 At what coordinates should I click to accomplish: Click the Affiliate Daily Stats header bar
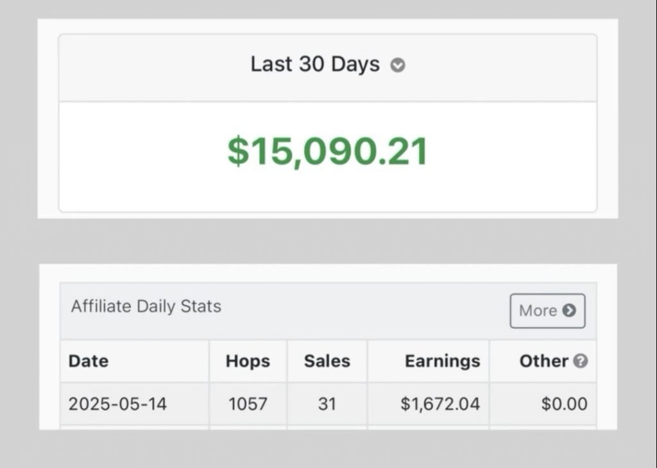[328, 311]
